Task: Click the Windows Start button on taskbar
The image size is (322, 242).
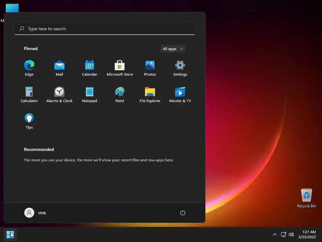Action: point(10,234)
